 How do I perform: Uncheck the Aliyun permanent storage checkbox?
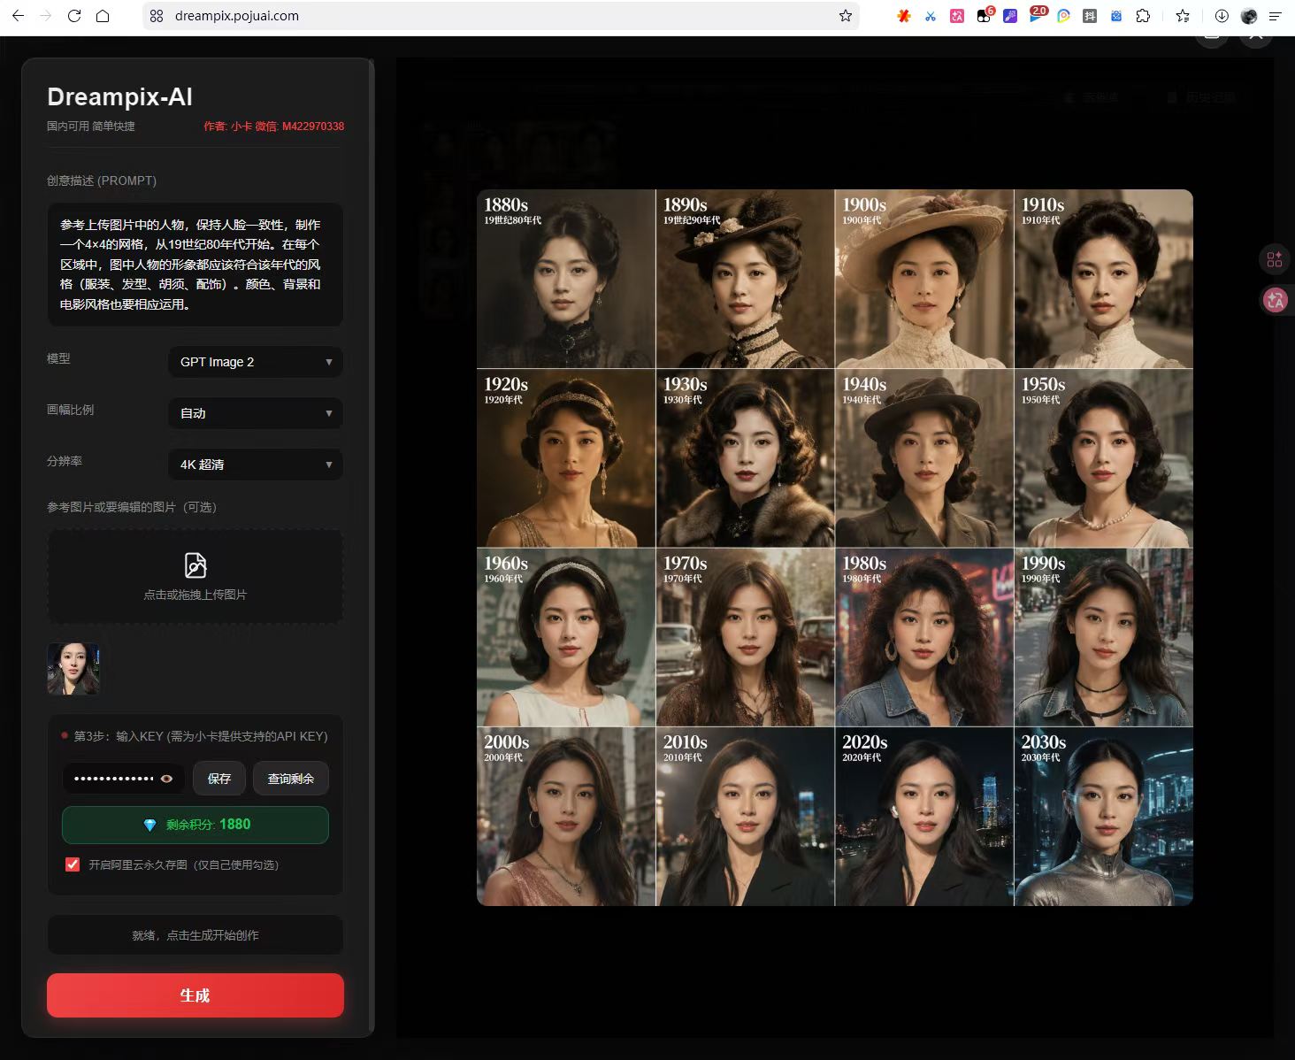[73, 864]
